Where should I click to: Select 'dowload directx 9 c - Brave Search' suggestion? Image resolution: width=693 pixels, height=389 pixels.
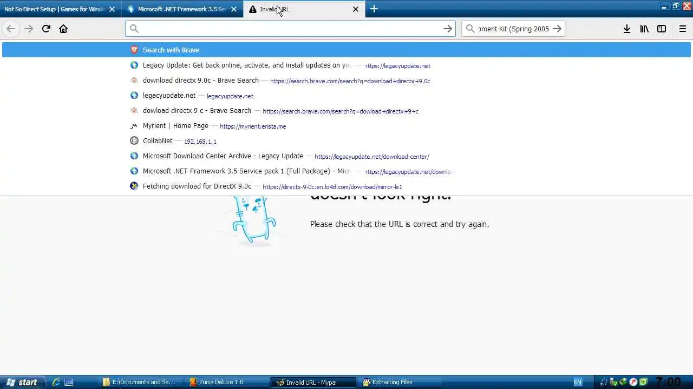point(346,111)
